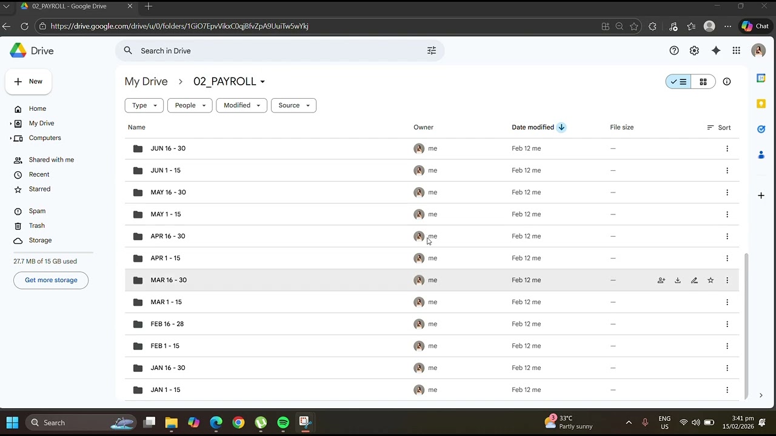Open Trash in sidebar

(36, 226)
